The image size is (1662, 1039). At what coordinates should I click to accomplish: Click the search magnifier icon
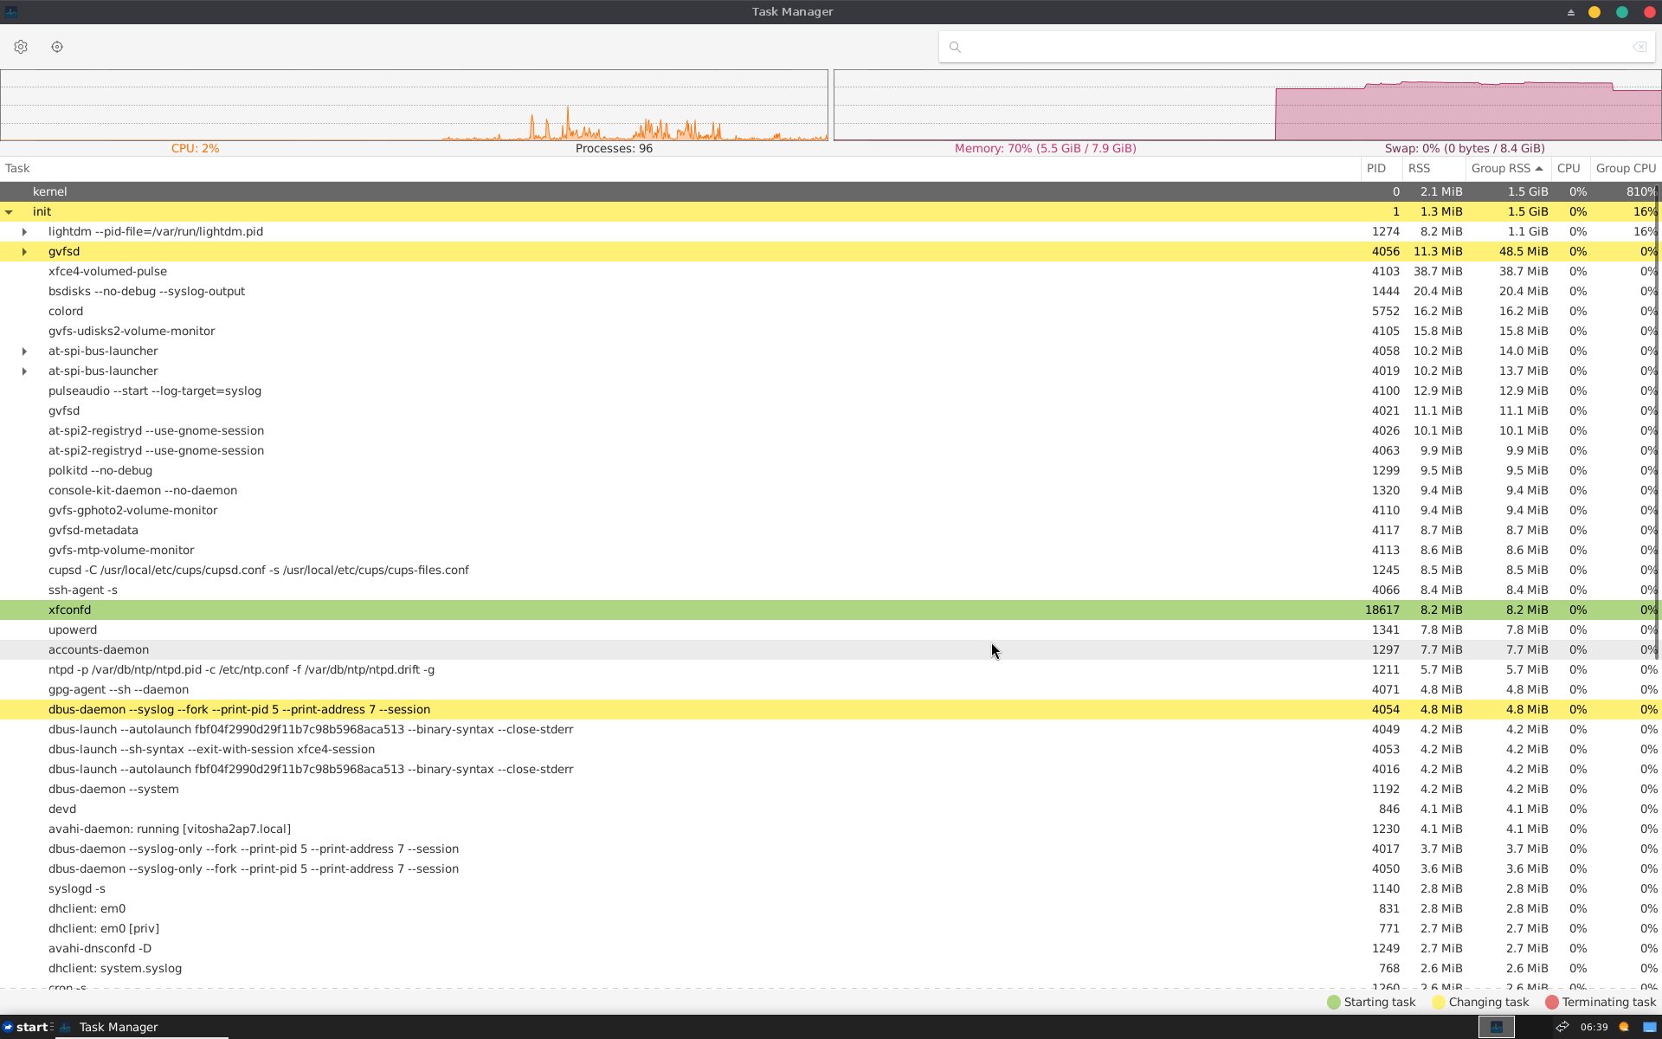click(x=955, y=47)
